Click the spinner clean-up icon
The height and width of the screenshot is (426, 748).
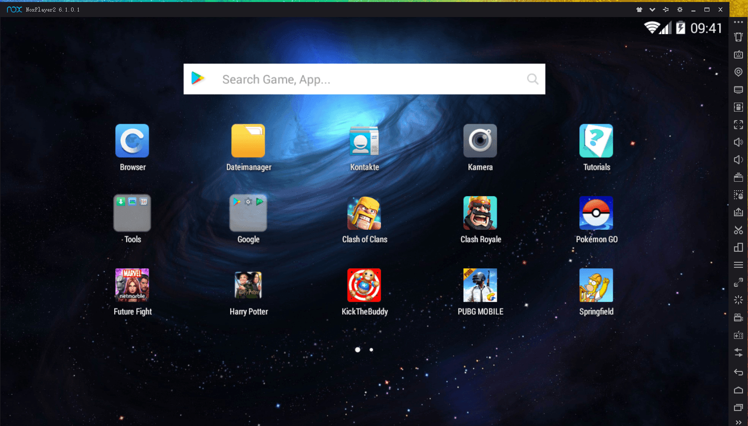pyautogui.click(x=738, y=300)
